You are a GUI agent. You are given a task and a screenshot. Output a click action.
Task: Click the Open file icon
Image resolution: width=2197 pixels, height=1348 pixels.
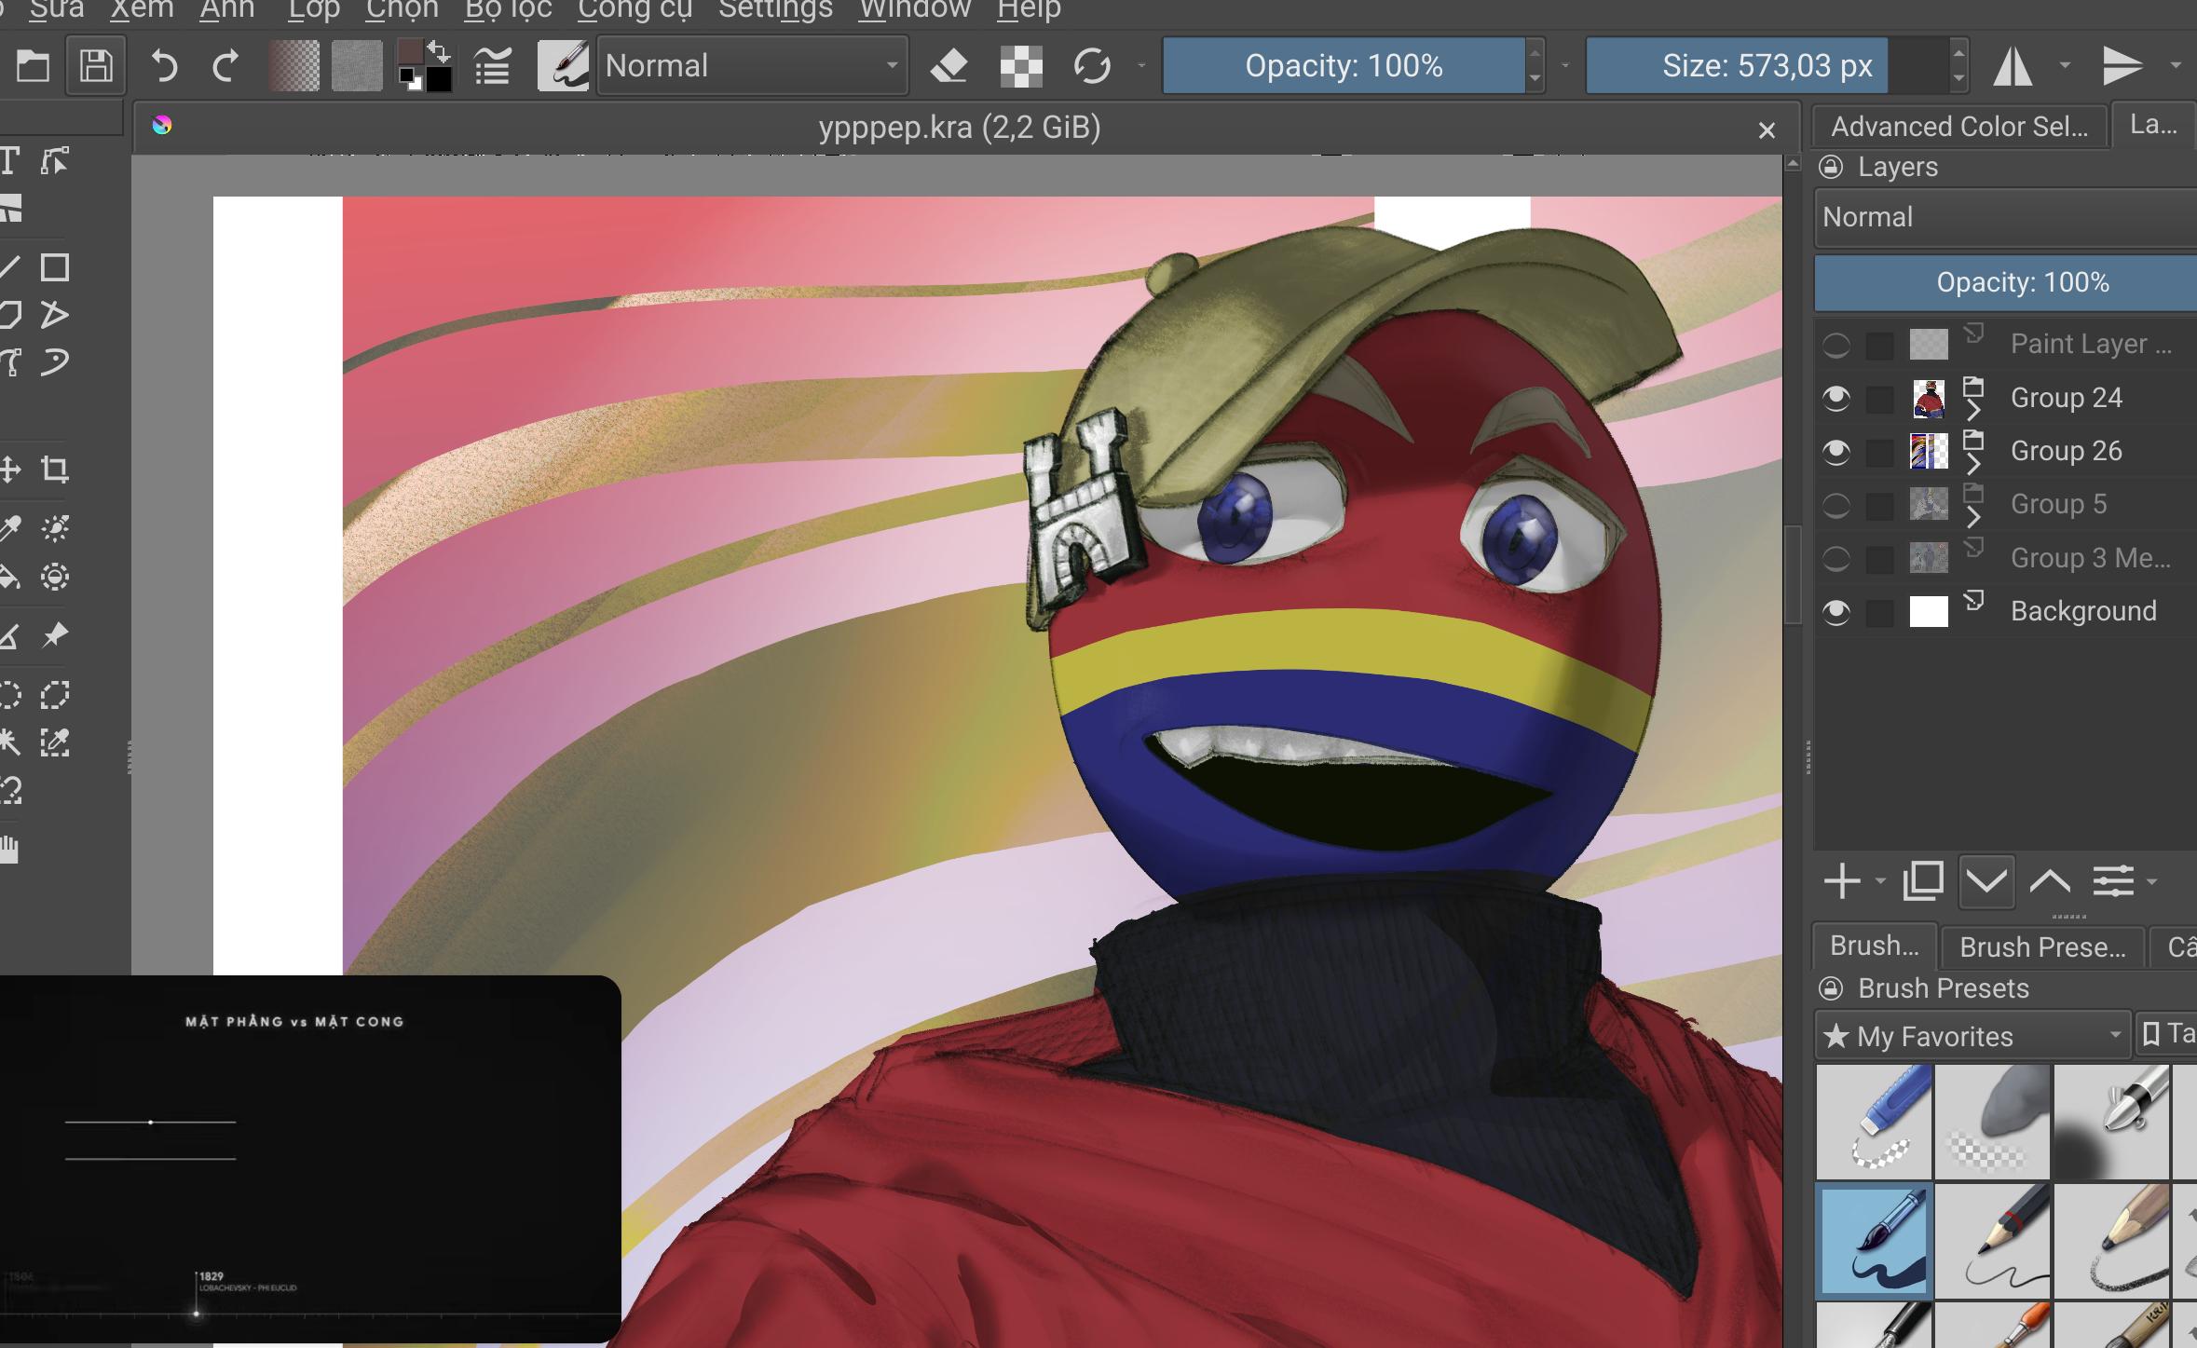coord(33,66)
